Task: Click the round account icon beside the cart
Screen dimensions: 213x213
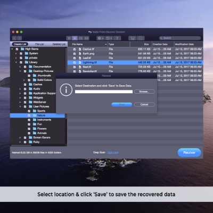Action: click(141, 38)
